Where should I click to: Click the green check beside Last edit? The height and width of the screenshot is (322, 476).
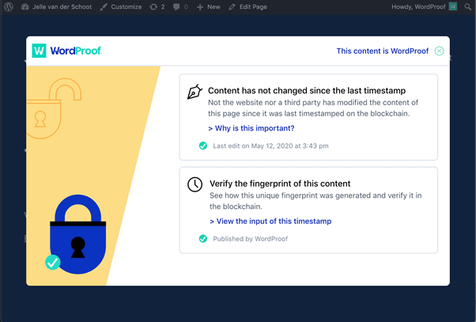(x=202, y=146)
